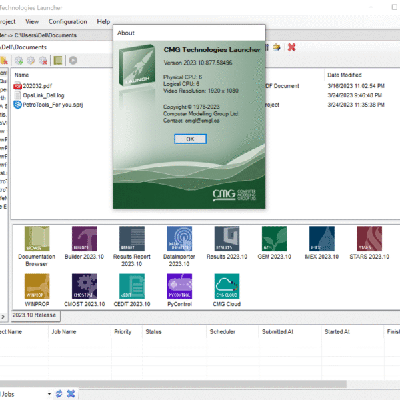Image resolution: width=400 pixels, height=400 pixels.
Task: Click date 3/16/2023 11:02:54 PM
Action: [x=356, y=86]
